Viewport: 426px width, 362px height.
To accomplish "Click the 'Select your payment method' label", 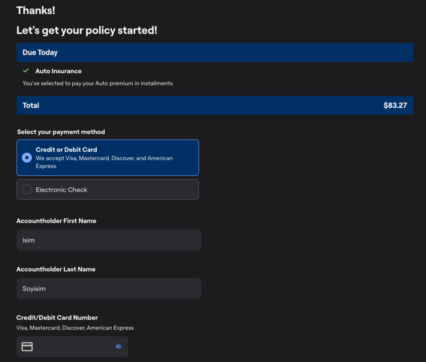I will pos(61,132).
